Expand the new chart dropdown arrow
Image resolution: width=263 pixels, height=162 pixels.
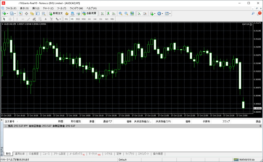(7, 13)
